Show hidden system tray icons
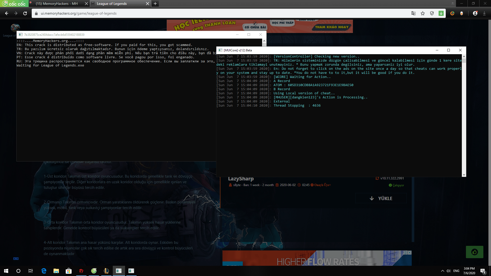Screen dimensions: 491x276 point(442,271)
